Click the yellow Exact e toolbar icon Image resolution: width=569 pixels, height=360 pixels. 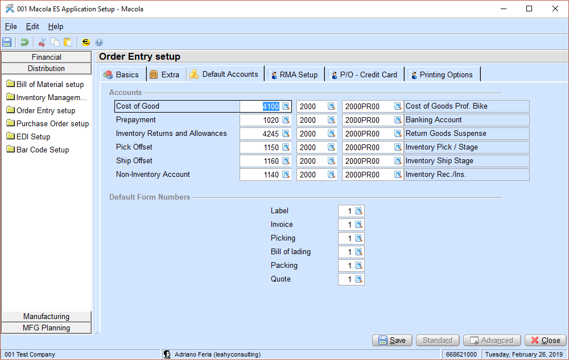(86, 42)
